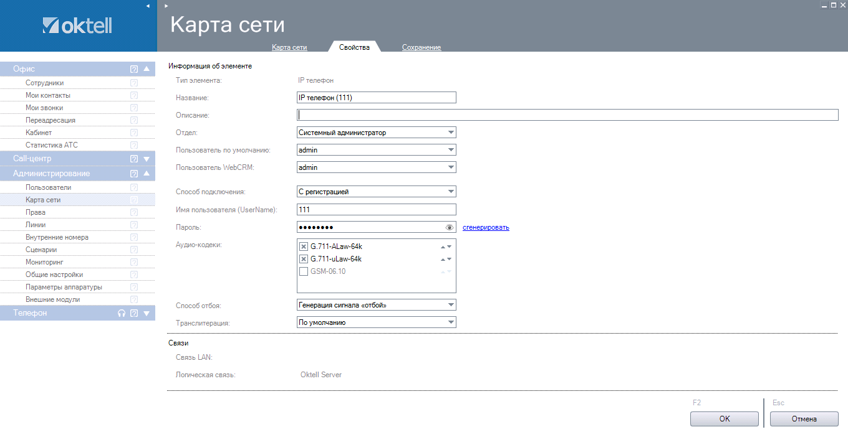Show password using the eye icon
The width and height of the screenshot is (848, 432).
tap(450, 227)
